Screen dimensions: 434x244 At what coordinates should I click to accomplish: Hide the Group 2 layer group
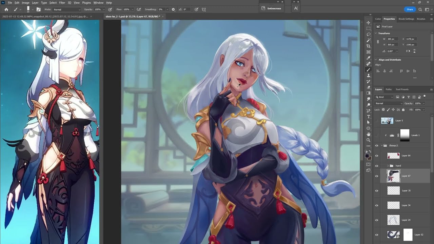376,145
